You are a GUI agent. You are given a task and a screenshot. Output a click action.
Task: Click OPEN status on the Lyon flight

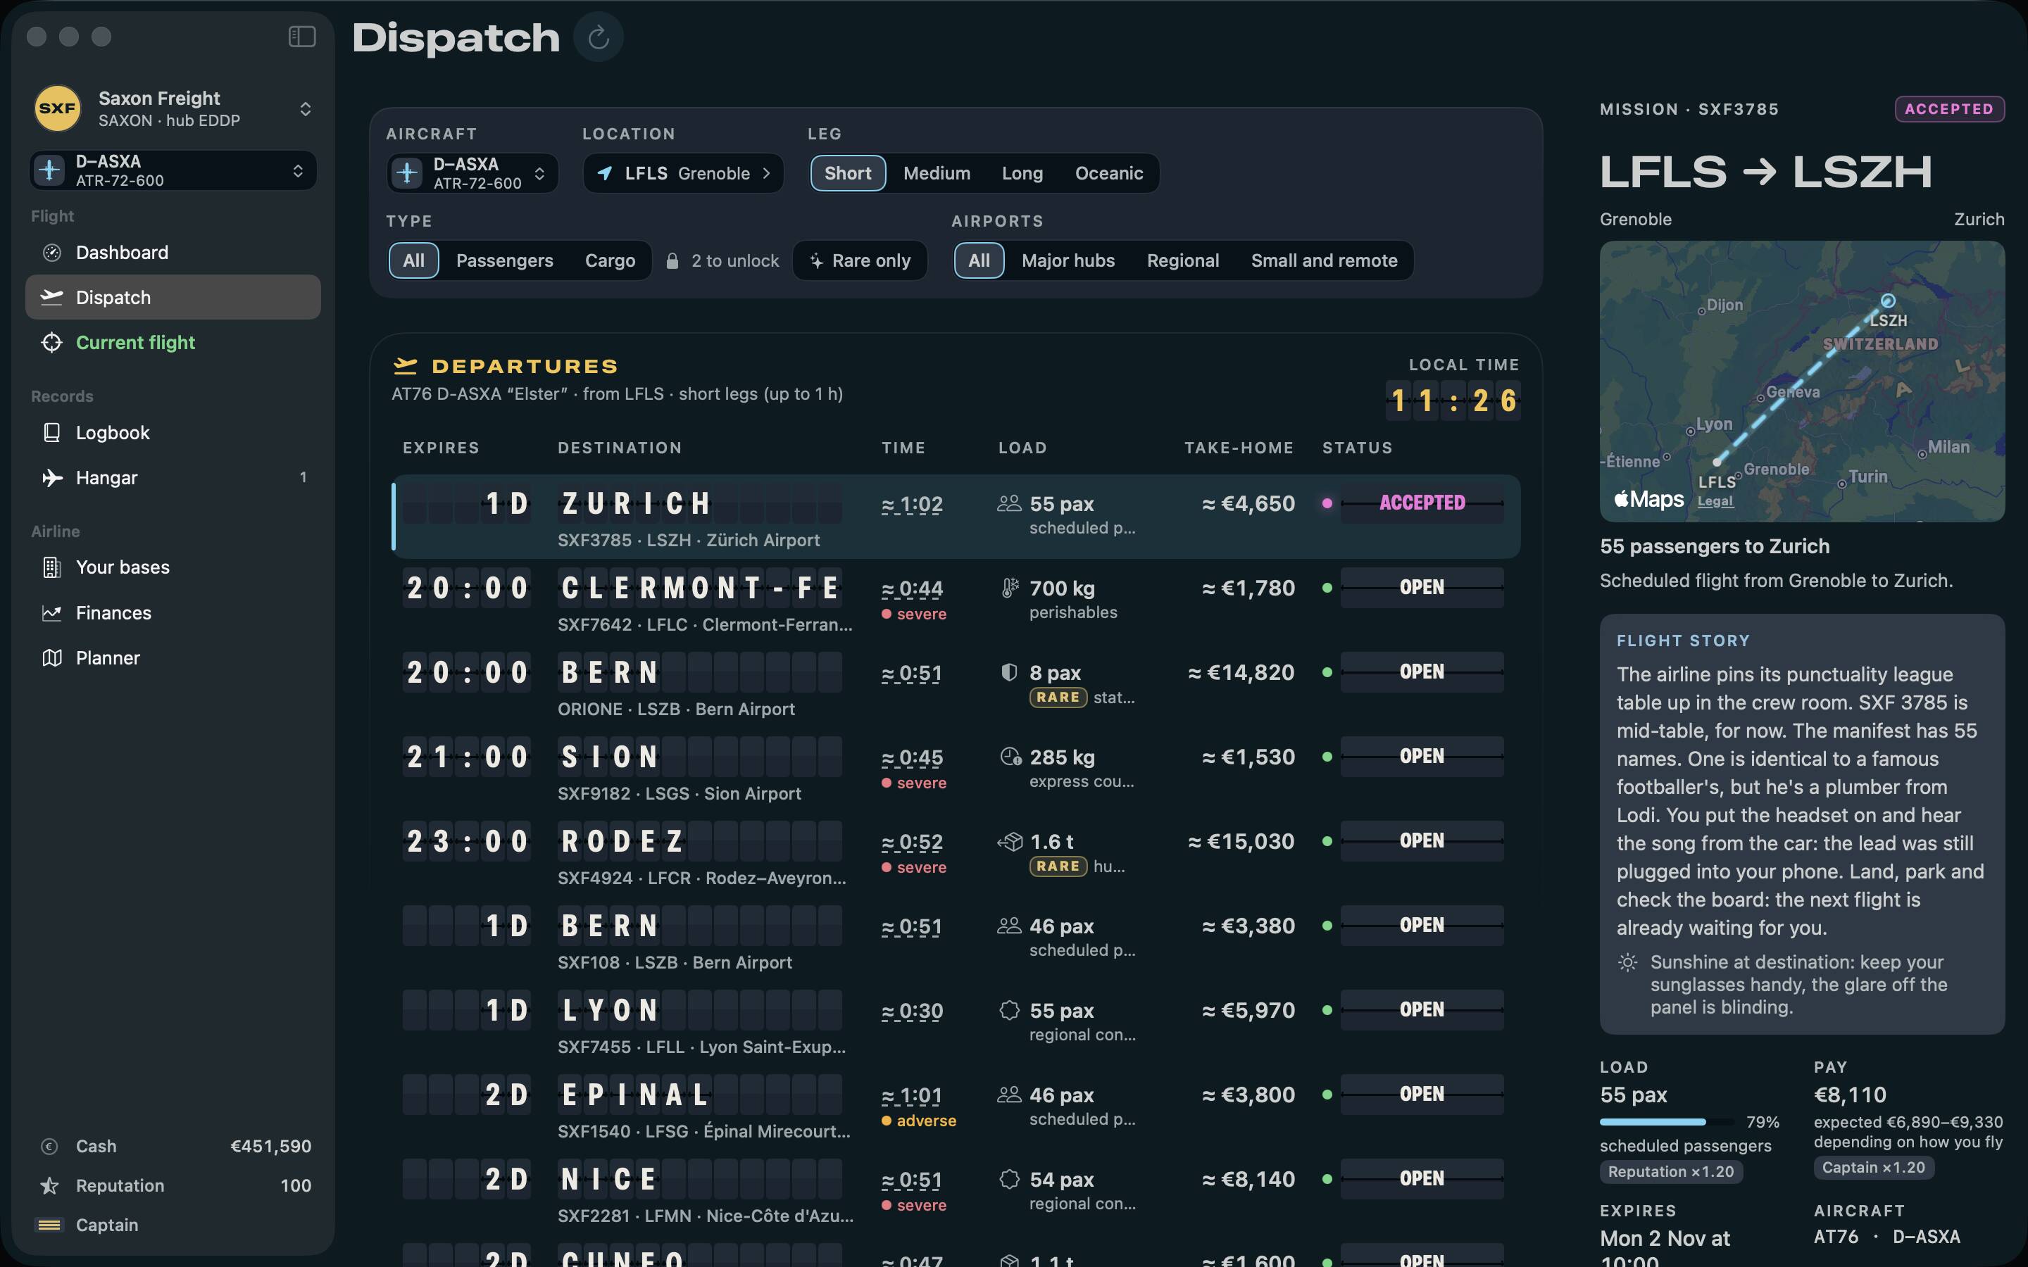coord(1421,1010)
